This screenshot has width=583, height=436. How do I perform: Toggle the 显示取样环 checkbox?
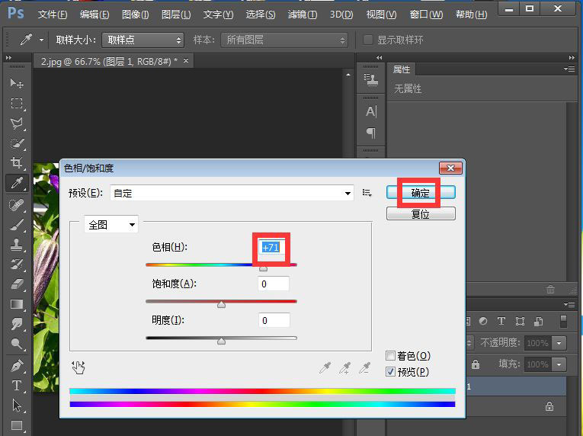tap(368, 40)
